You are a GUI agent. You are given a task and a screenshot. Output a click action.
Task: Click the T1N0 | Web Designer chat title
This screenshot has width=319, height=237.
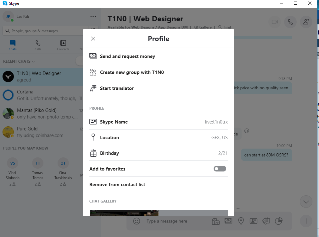tap(145, 18)
